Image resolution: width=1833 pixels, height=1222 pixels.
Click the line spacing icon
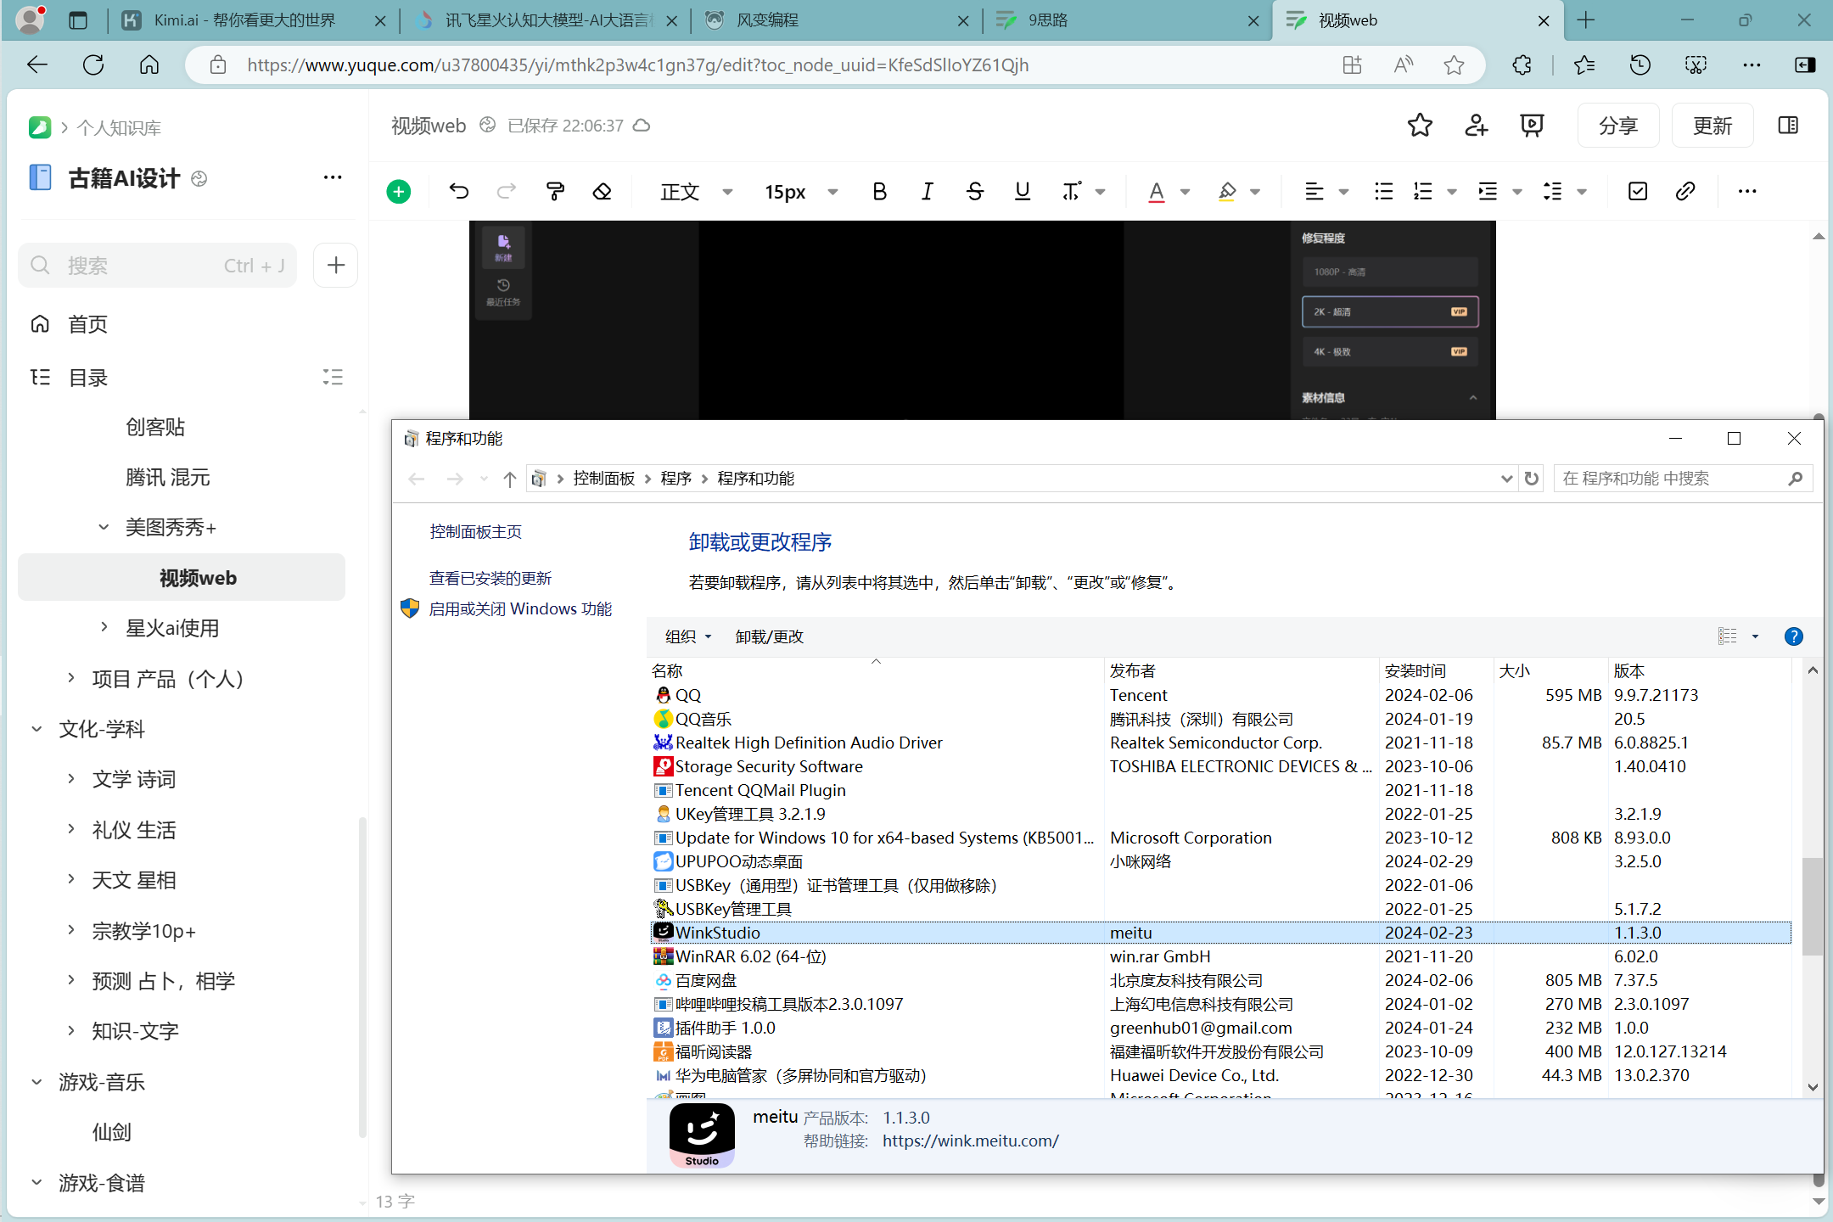tap(1552, 192)
